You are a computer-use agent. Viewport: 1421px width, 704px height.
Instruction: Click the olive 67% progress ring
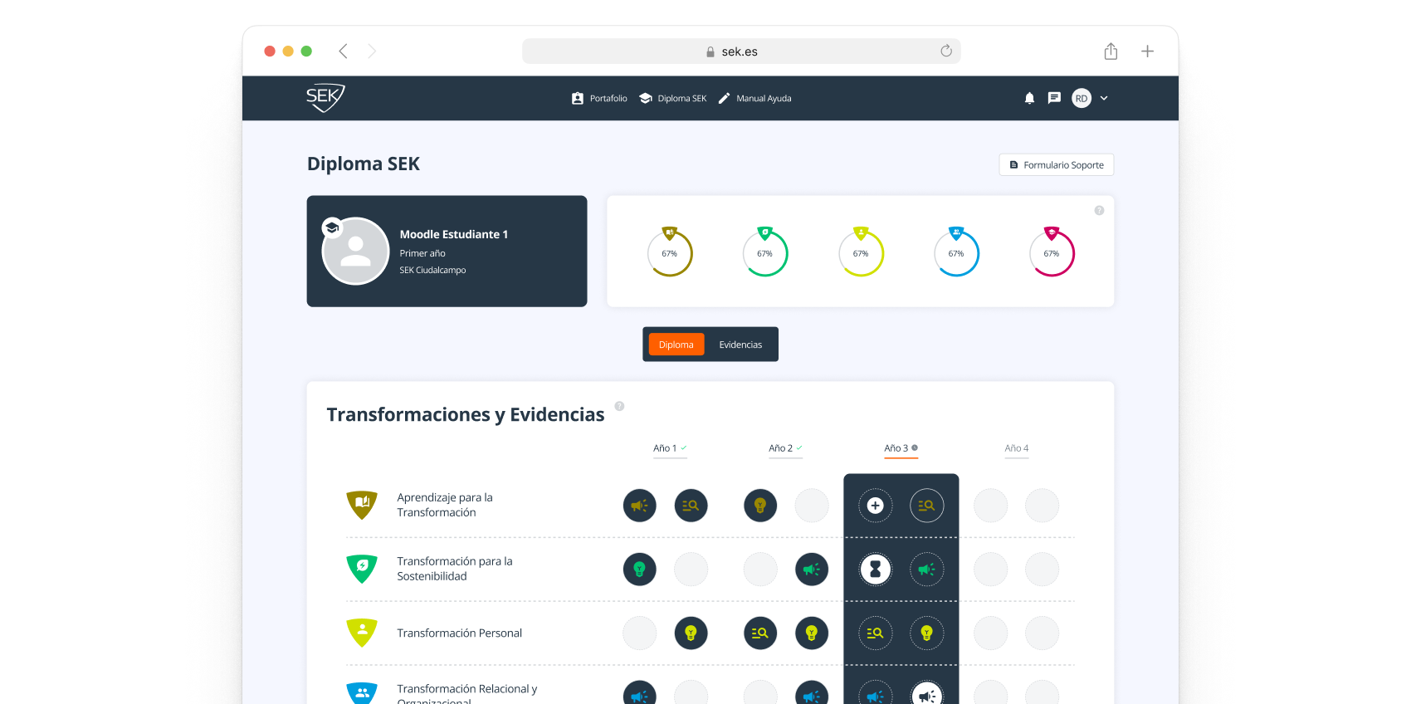(x=670, y=252)
